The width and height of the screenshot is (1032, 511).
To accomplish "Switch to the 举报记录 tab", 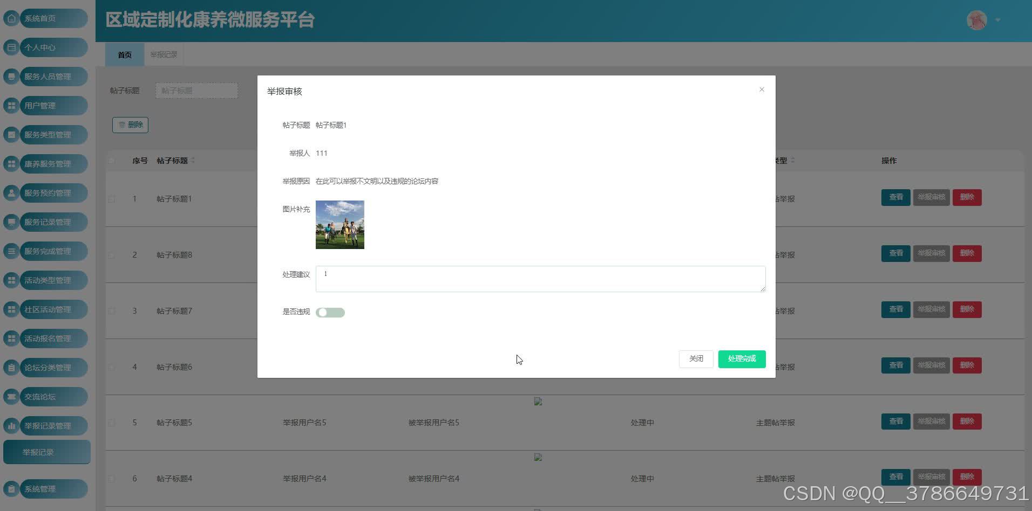I will [x=164, y=54].
